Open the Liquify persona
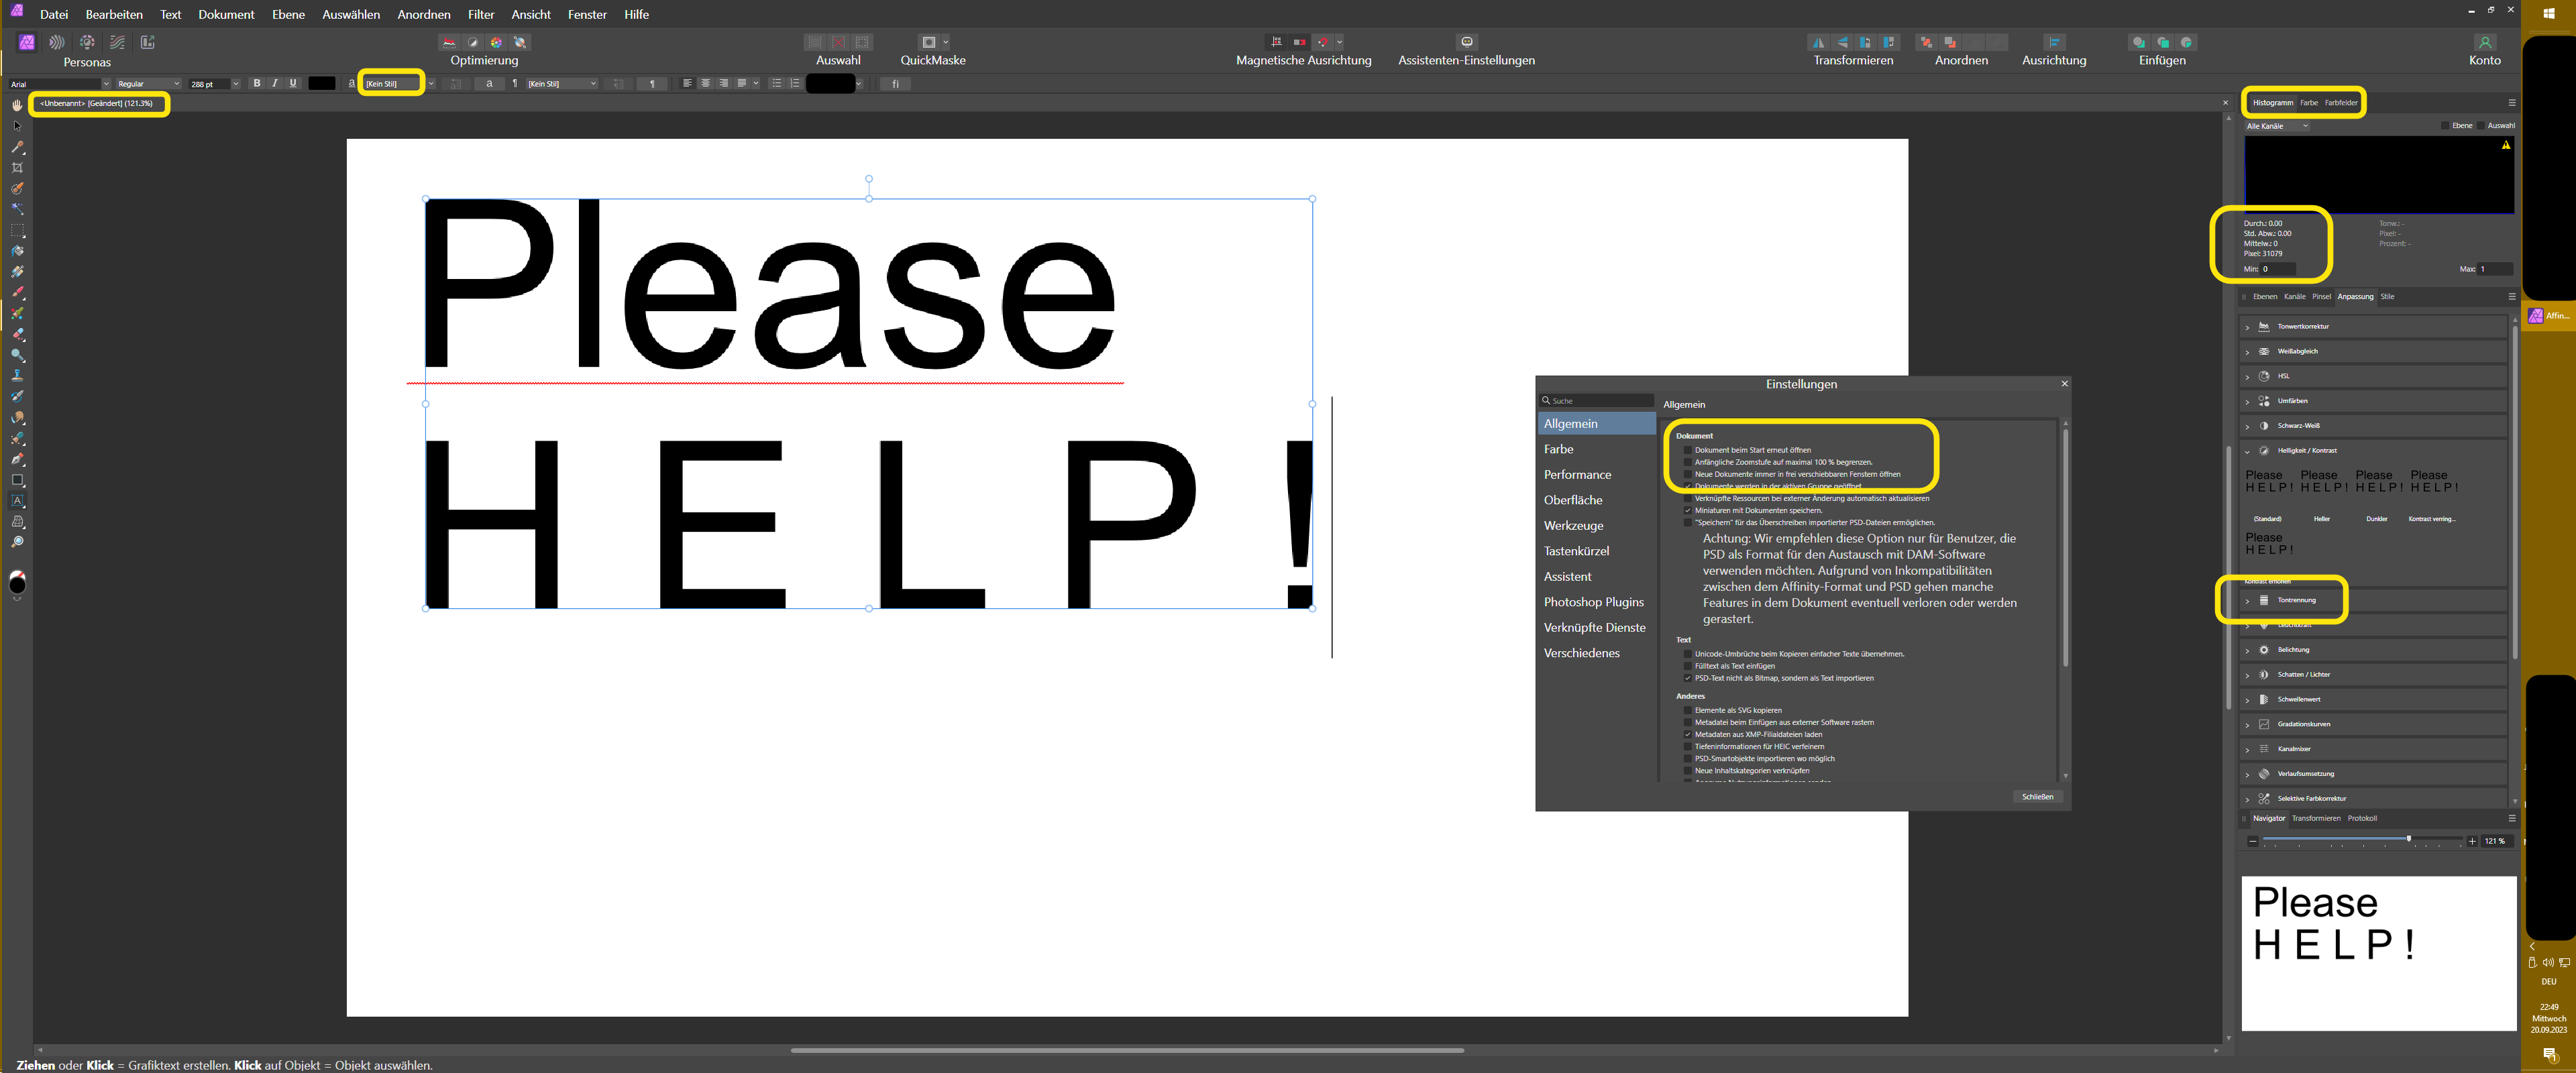Viewport: 2576px width, 1073px height. 57,42
